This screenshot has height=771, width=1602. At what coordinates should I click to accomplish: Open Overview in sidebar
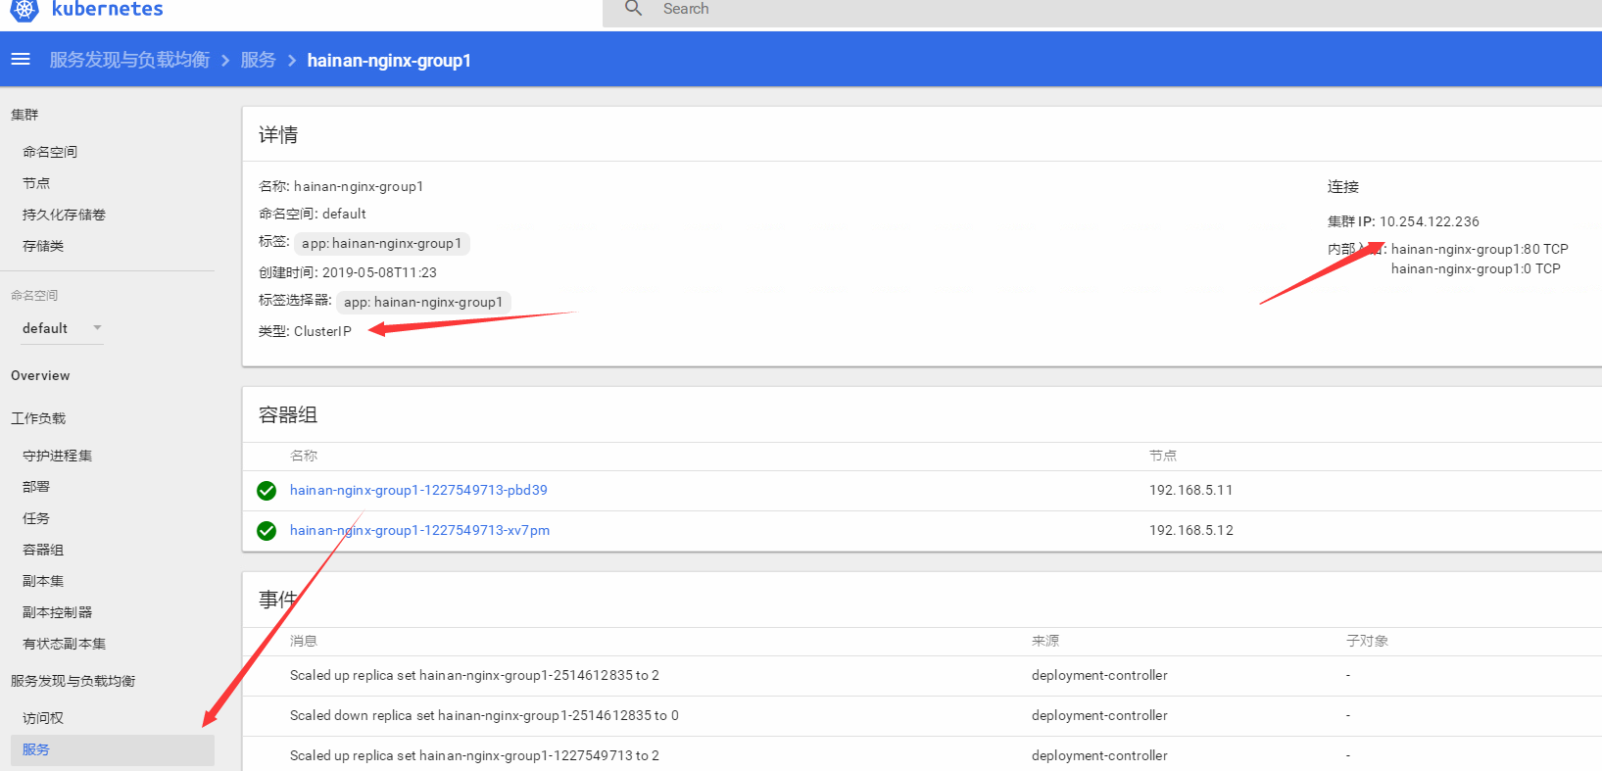[40, 375]
